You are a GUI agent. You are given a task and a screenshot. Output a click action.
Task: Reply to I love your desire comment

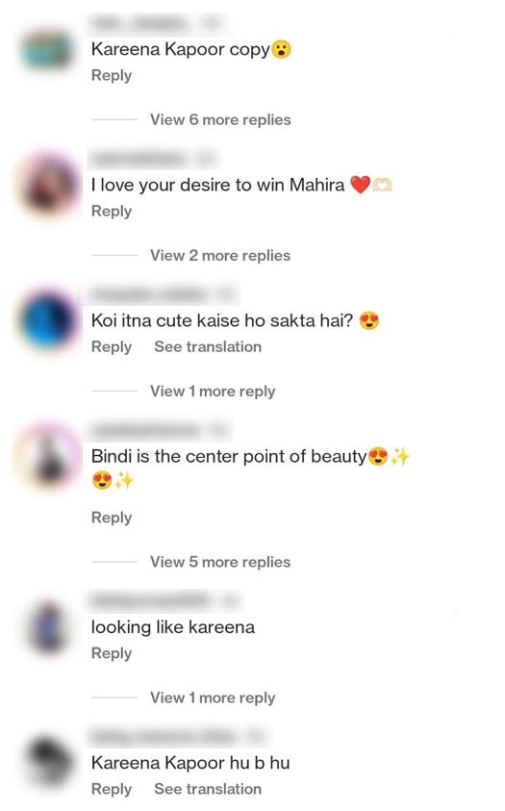point(112,212)
